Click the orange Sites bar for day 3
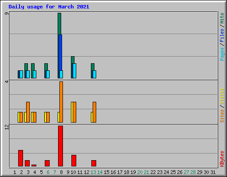 click(28, 112)
